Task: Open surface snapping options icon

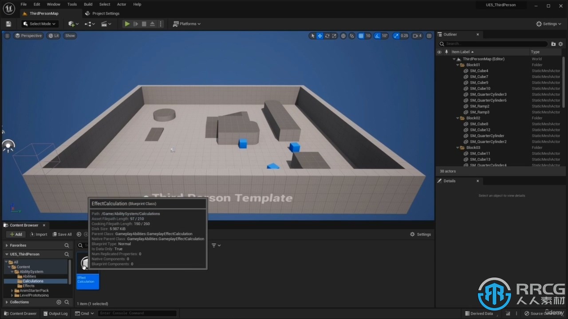Action: pos(352,36)
